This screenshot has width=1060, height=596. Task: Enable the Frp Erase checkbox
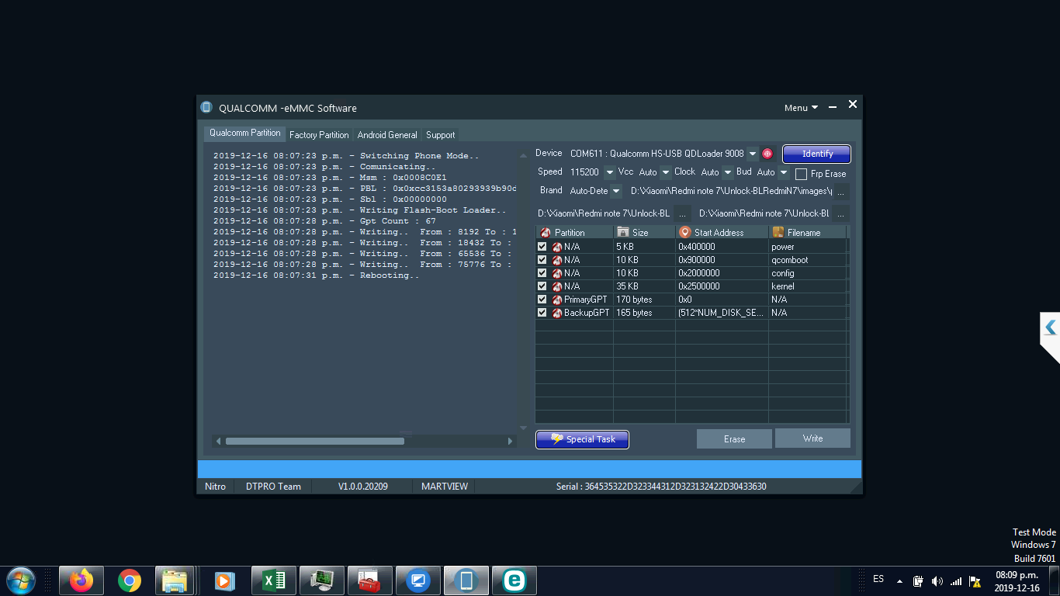[802, 174]
